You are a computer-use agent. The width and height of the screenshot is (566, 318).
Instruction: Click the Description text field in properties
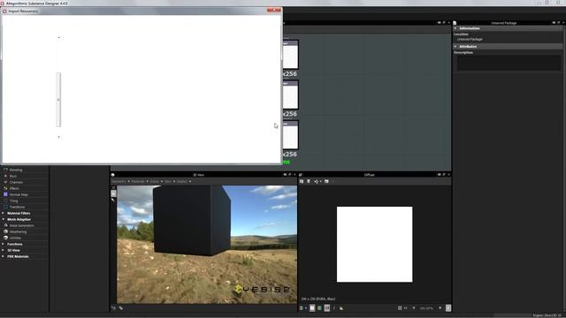coord(509,63)
